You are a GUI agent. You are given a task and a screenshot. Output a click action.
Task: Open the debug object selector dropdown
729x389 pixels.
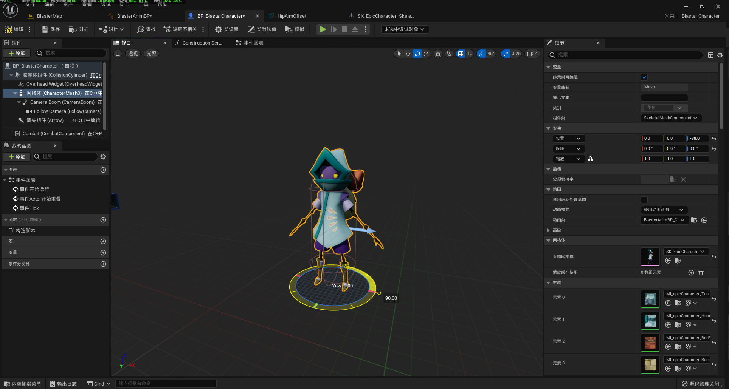[x=405, y=29]
